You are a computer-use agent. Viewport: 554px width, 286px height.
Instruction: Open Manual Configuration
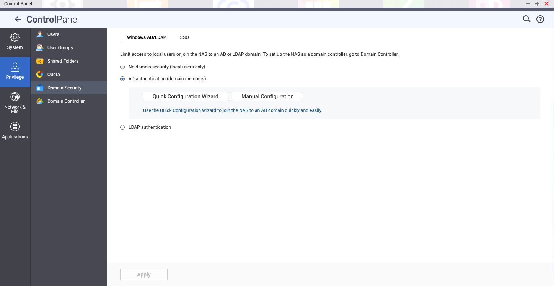(x=267, y=96)
